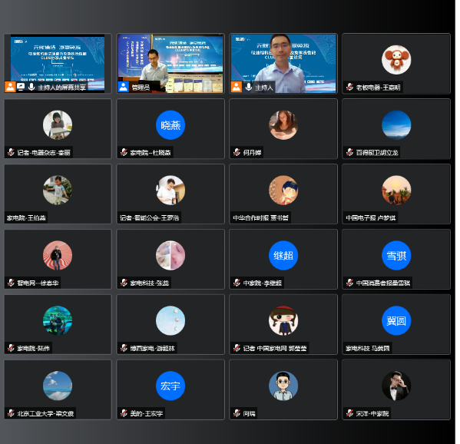Click muted mic icon beside 美的-王宏宇

click(x=124, y=413)
